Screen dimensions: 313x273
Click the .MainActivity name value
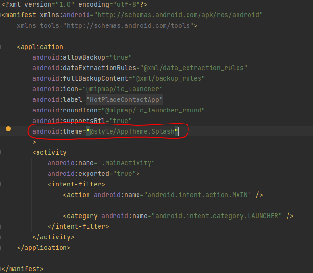coord(126,163)
